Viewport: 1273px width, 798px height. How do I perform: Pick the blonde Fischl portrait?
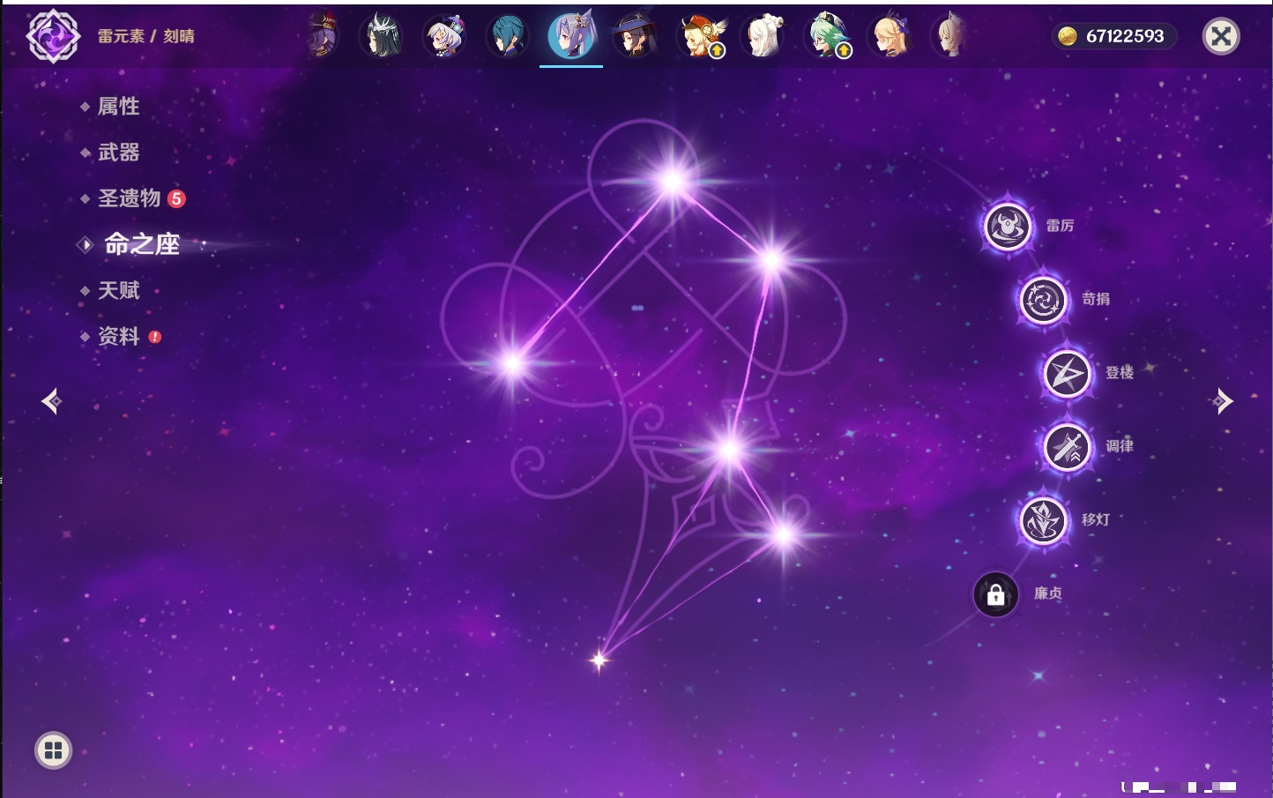click(890, 36)
